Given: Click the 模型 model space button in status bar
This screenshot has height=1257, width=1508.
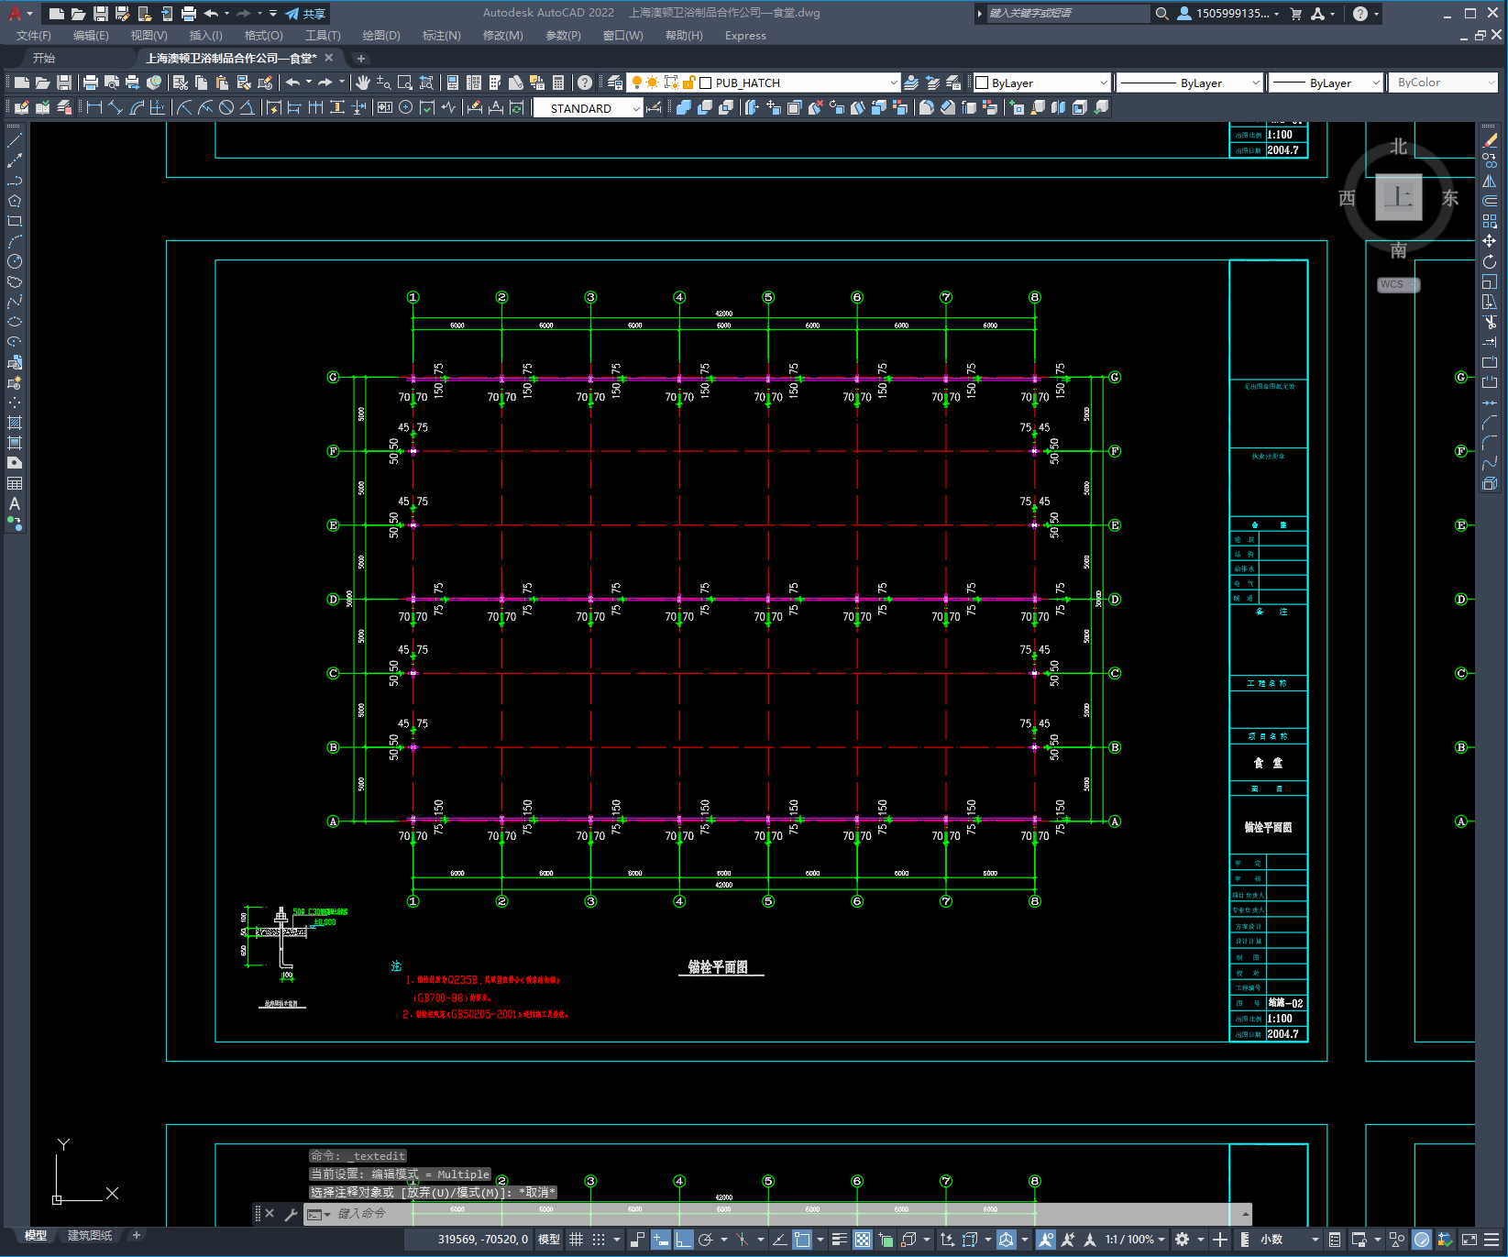Looking at the screenshot, I should point(549,1240).
